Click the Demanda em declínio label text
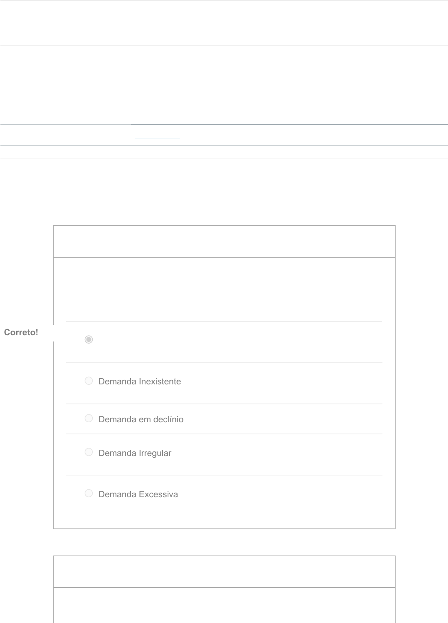Viewport: 448px width, 623px height. (x=141, y=419)
